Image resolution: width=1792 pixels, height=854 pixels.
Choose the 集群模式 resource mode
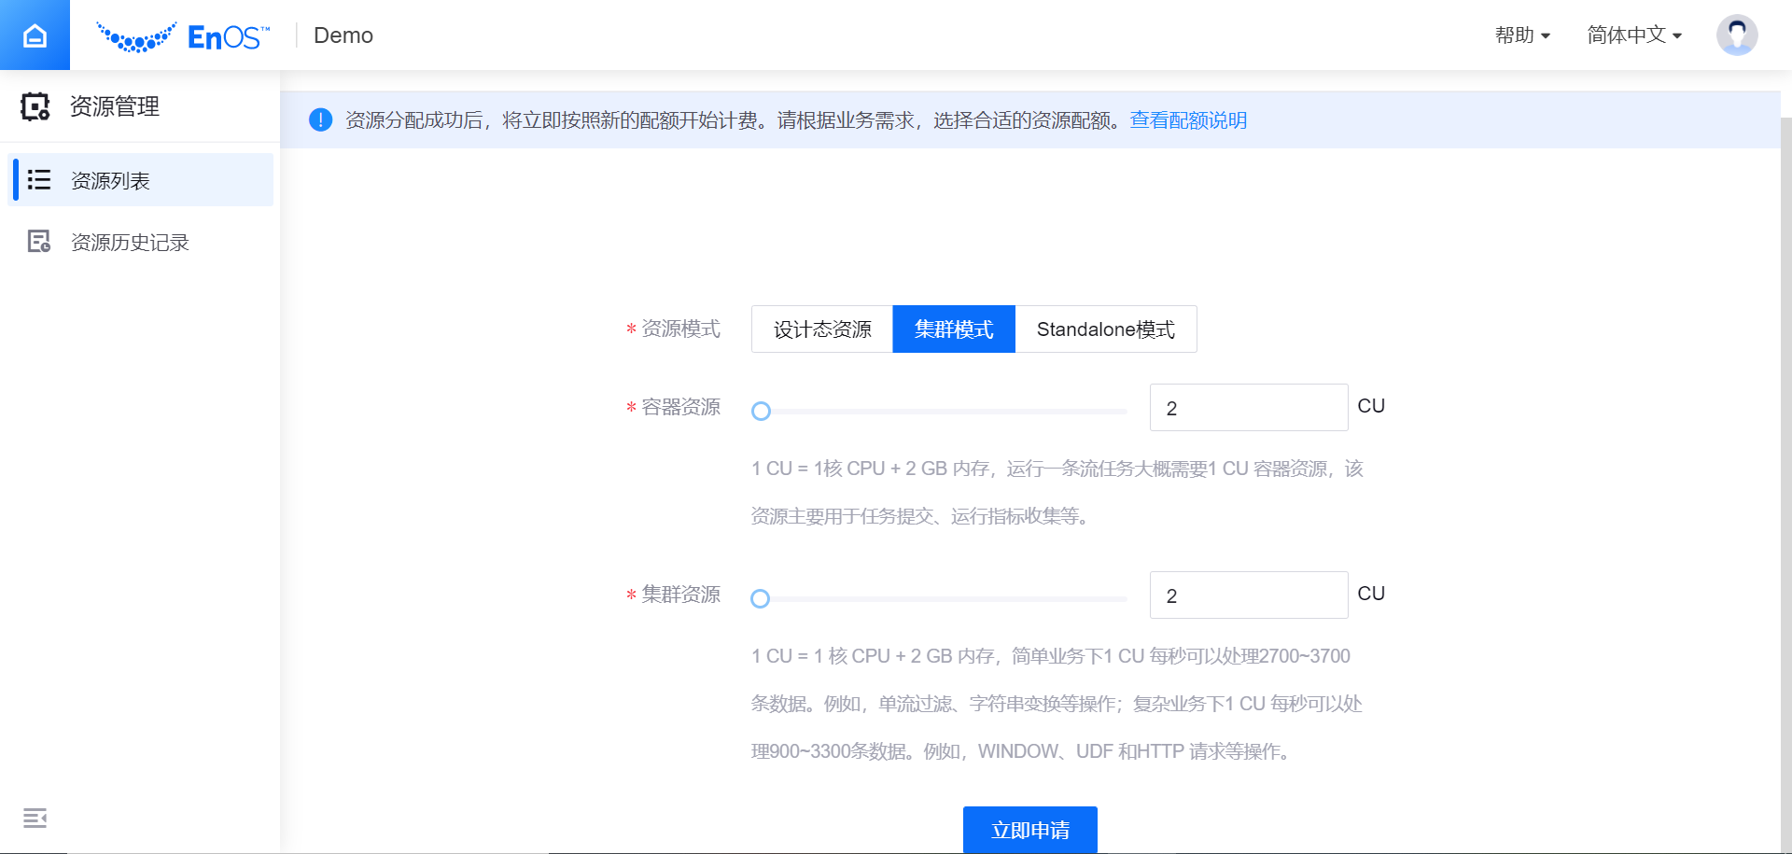click(x=954, y=329)
